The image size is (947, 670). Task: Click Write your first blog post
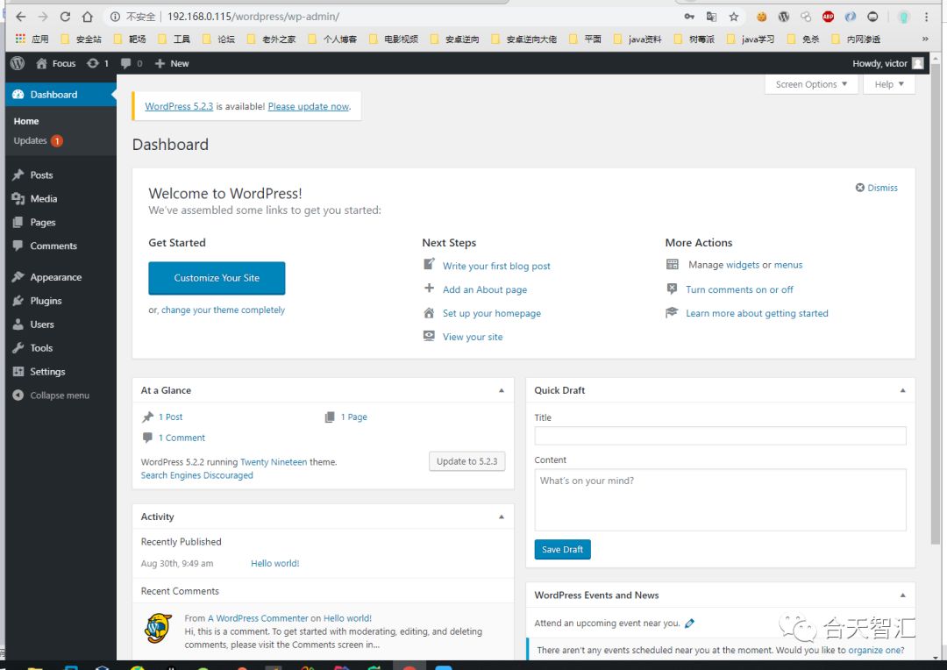496,266
